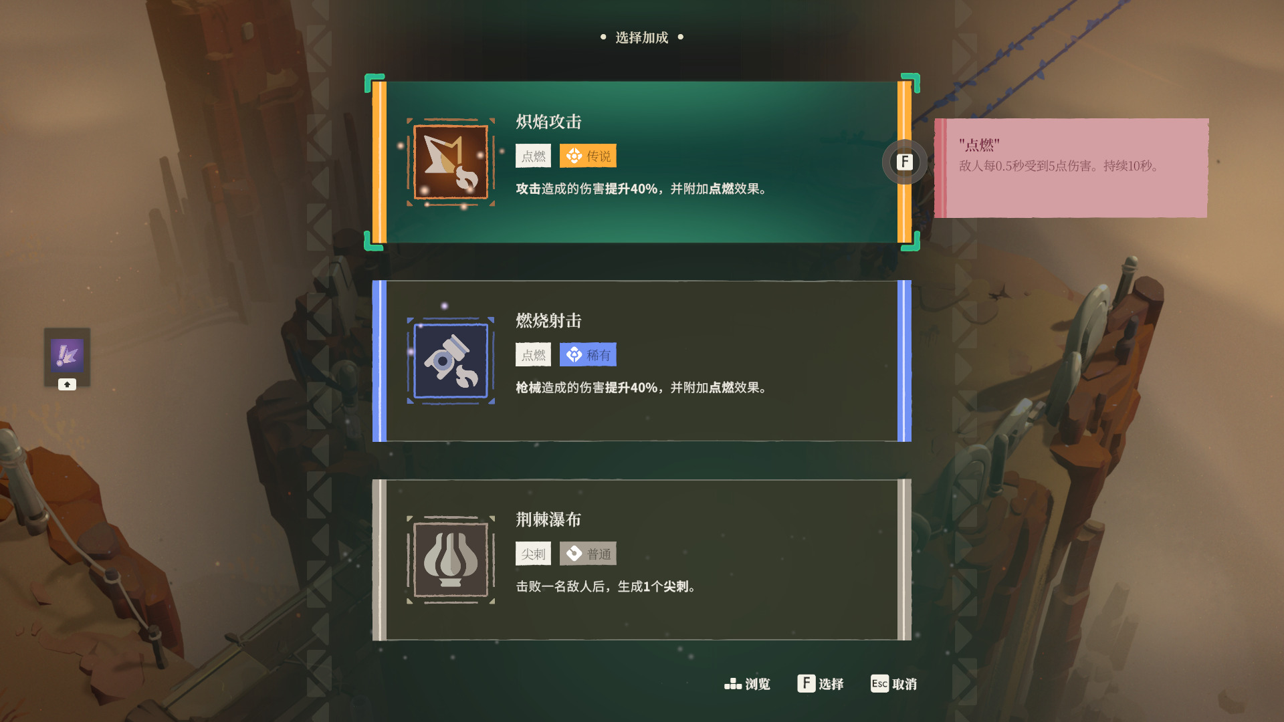Click the 稀有 rare rarity badge
Screen dimensions: 1284x722
click(x=588, y=355)
